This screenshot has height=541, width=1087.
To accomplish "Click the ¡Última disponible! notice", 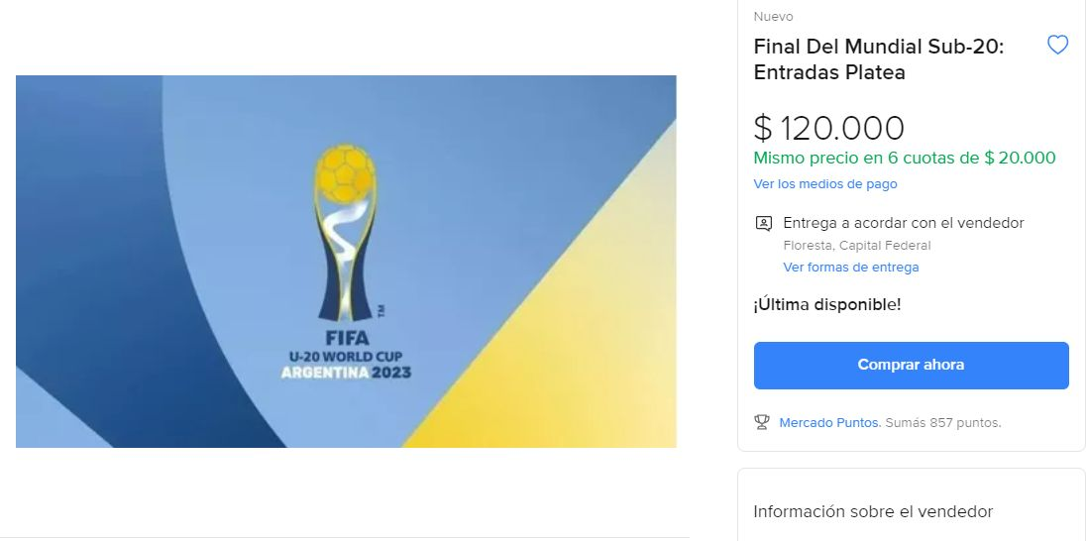I will (826, 304).
